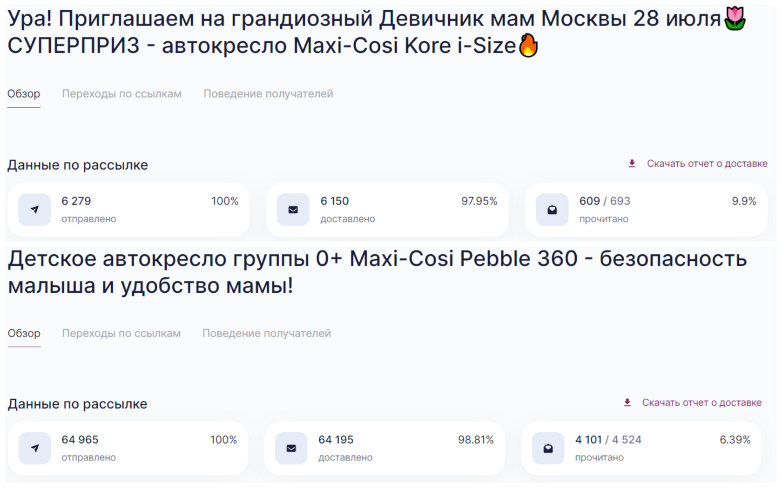Click the opened-mail icon beside 609 / 693
Viewport: 782px width, 488px height.
[552, 210]
